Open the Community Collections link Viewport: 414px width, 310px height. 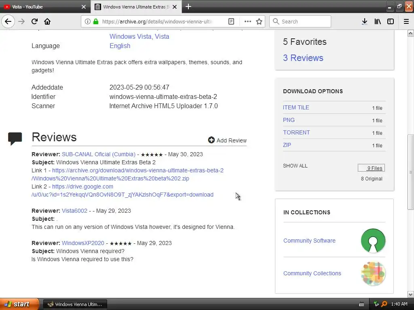pos(312,273)
